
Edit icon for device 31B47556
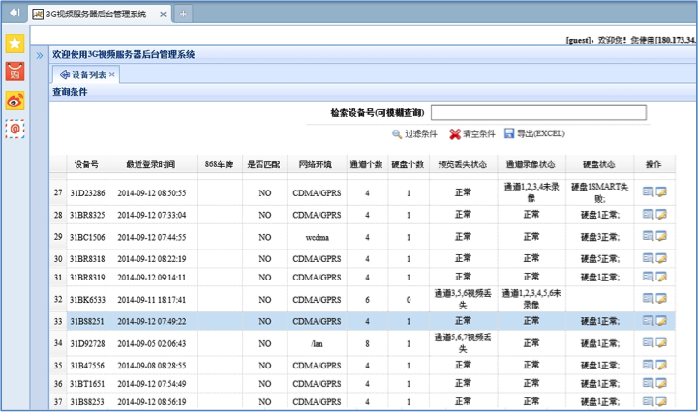(x=661, y=365)
